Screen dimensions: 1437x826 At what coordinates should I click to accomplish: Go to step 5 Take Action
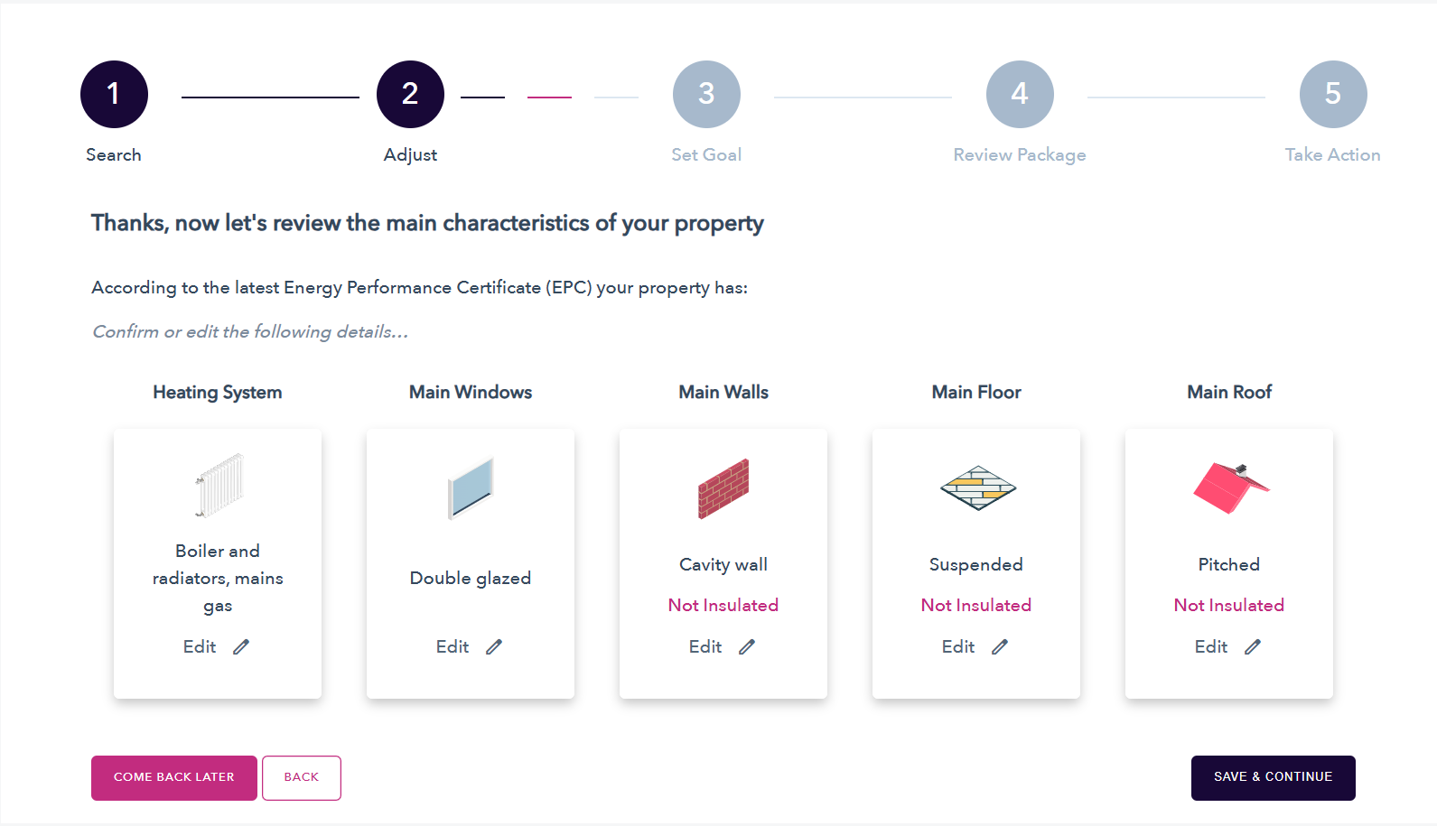pos(1333,94)
